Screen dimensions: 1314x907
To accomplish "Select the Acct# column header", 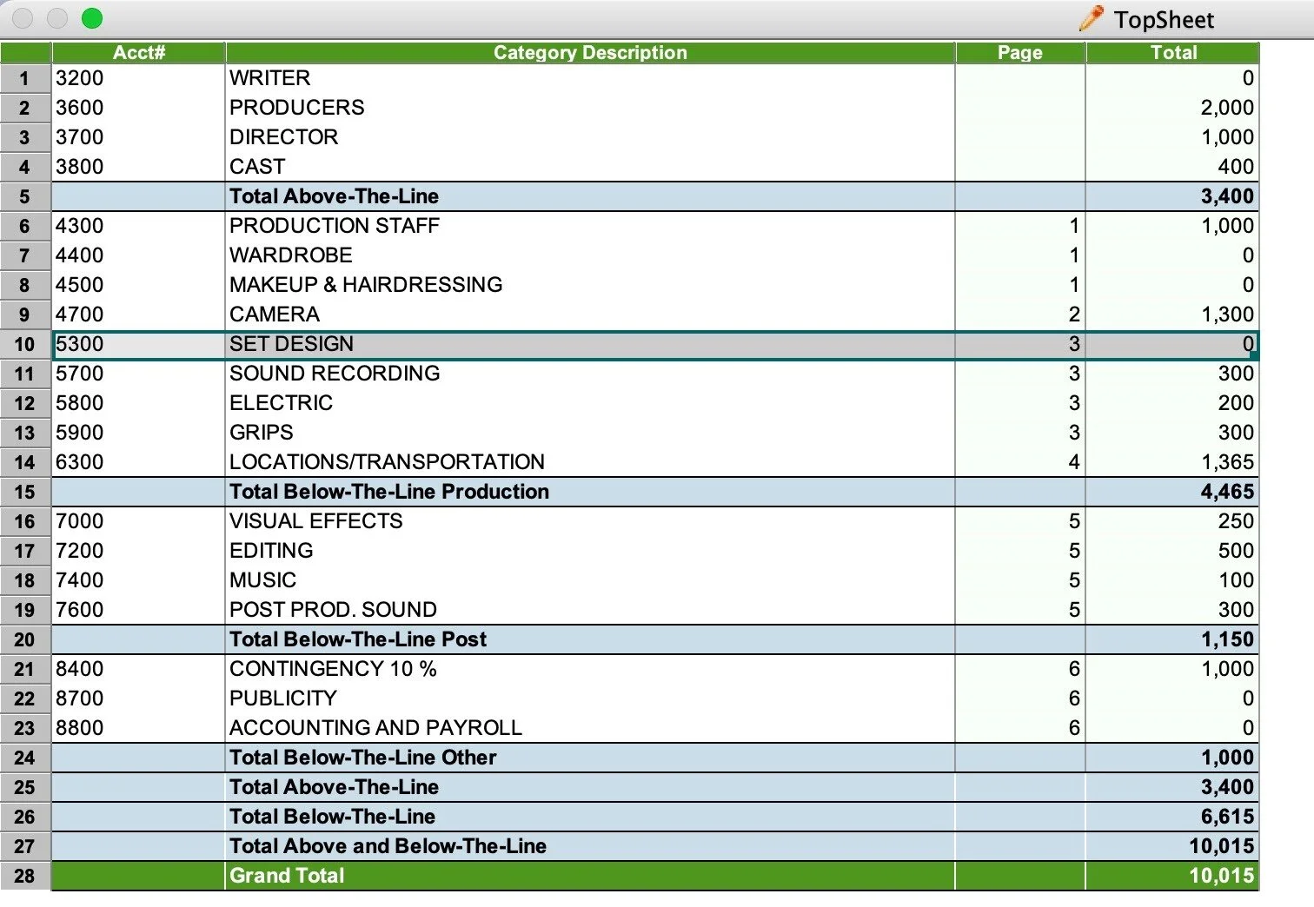I will [x=139, y=53].
